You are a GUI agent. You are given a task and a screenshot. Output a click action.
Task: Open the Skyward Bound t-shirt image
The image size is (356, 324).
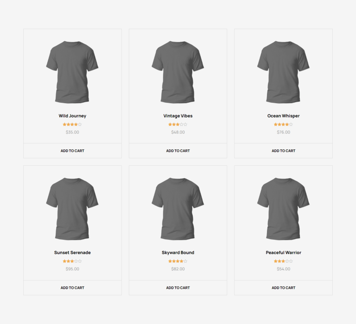[178, 209]
